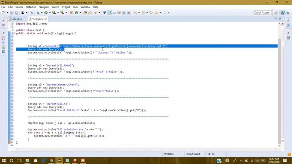Image resolution: width=292 pixels, height=164 pixels.
Task: Open File Explorer from taskbar
Action: 27,160
